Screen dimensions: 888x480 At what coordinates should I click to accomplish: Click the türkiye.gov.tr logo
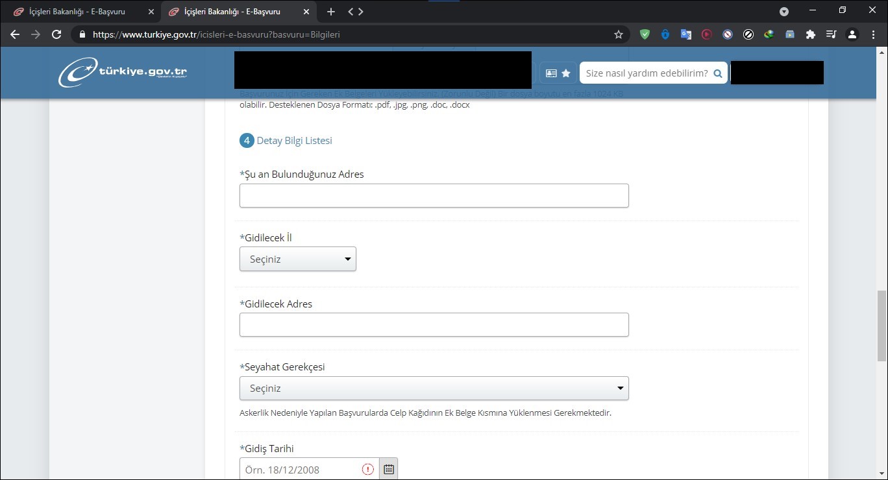pos(123,72)
